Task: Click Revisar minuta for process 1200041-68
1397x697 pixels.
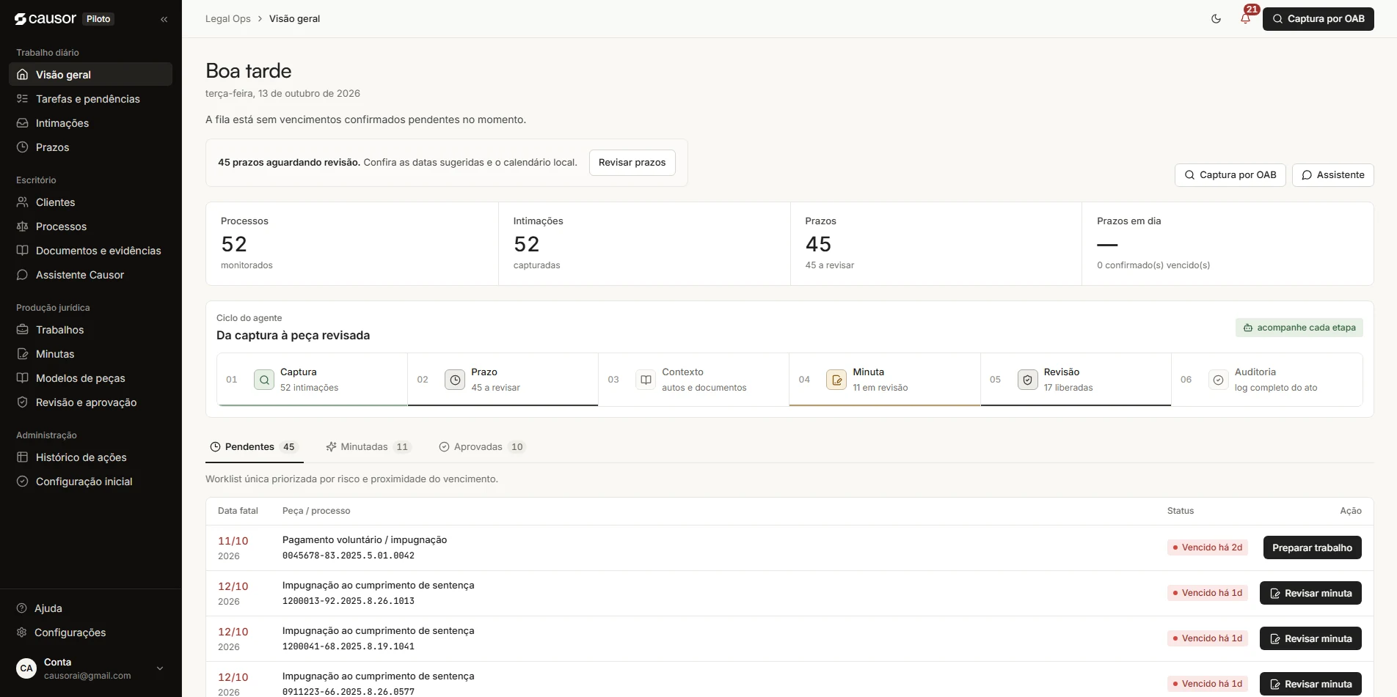Action: click(1310, 638)
